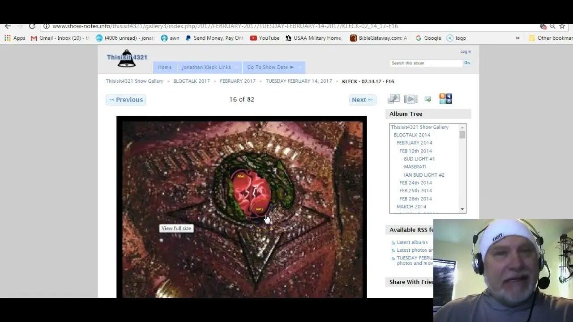The height and width of the screenshot is (322, 573).
Task: Click the zoom magnifier icon in the address bar
Action: pos(552,26)
